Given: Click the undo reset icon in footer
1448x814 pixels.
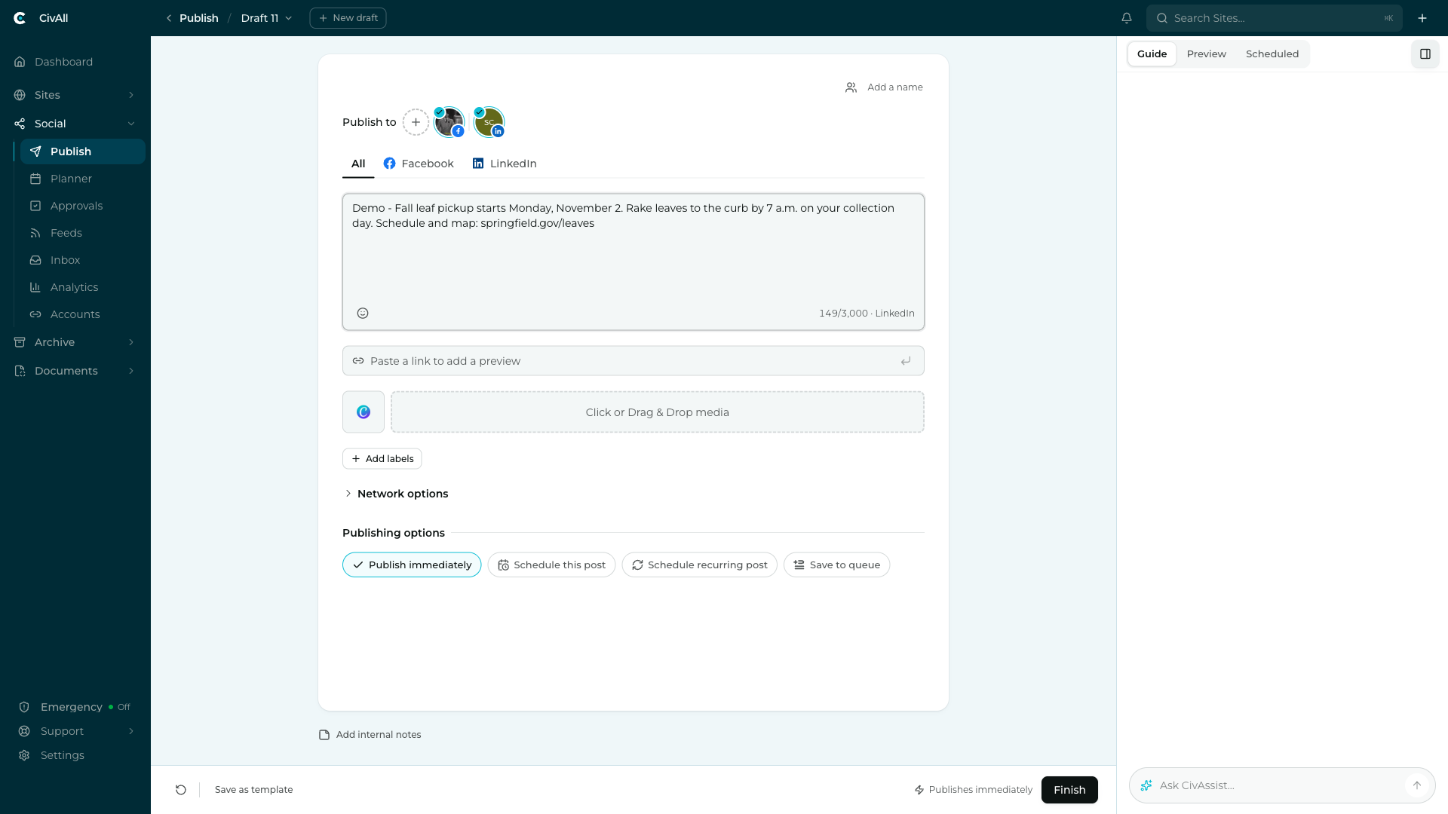Looking at the screenshot, I should pos(181,790).
